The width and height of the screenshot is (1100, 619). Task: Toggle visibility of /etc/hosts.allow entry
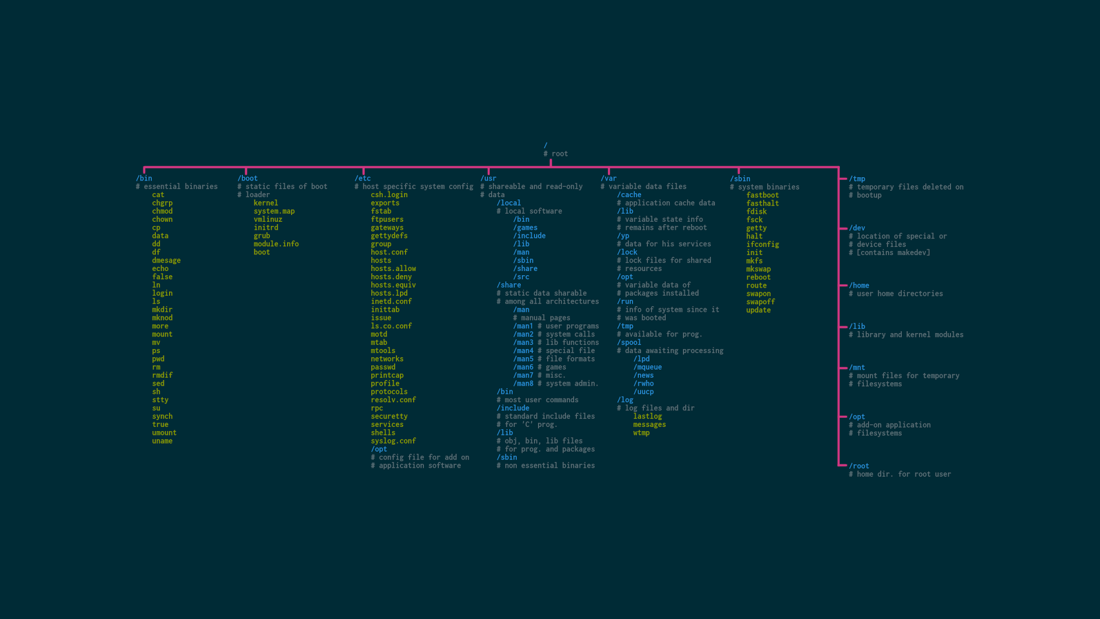(x=392, y=269)
